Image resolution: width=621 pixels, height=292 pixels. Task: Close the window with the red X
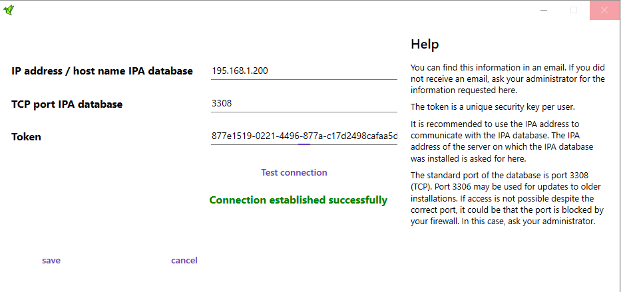point(604,10)
